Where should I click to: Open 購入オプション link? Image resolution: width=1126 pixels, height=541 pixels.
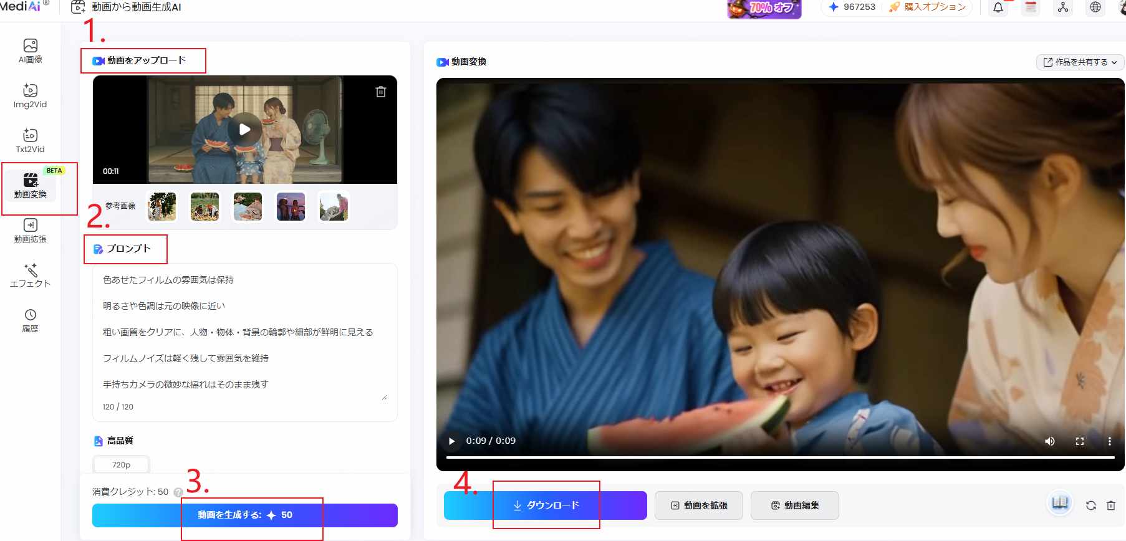click(927, 7)
